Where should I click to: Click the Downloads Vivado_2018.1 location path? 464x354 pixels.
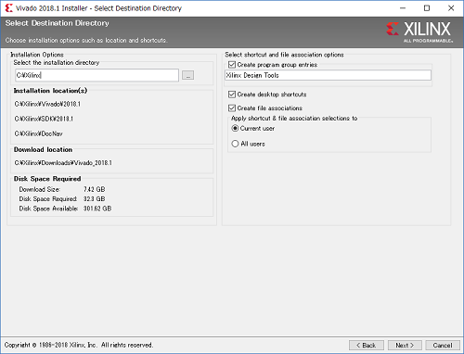pos(63,163)
